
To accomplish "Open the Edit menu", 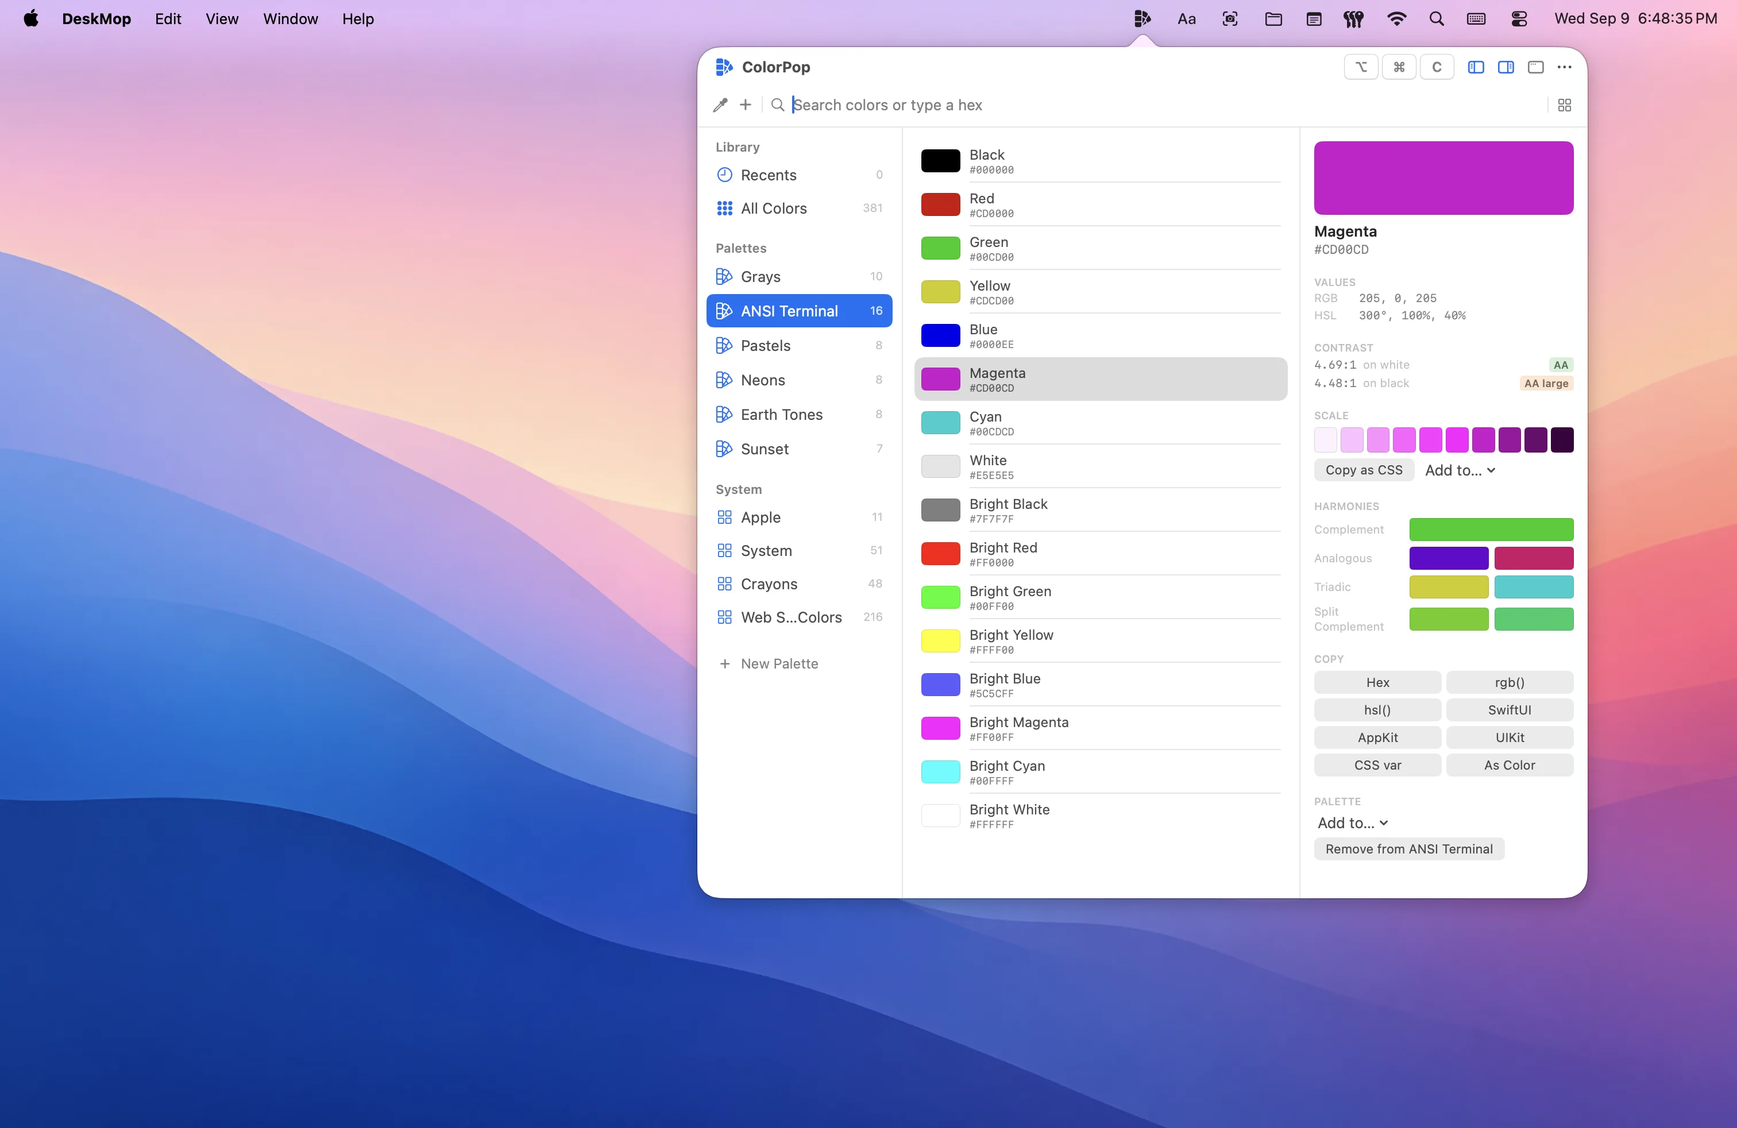I will pyautogui.click(x=168, y=19).
